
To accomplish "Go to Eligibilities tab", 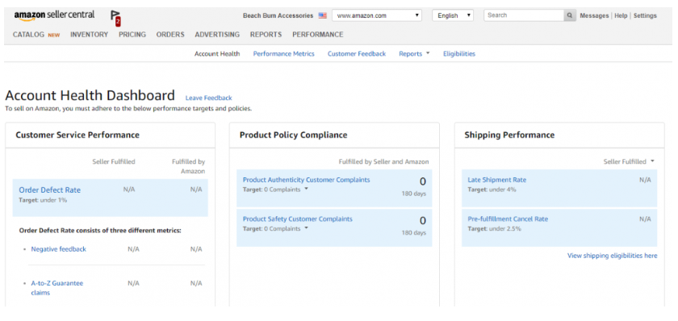I will click(x=459, y=54).
